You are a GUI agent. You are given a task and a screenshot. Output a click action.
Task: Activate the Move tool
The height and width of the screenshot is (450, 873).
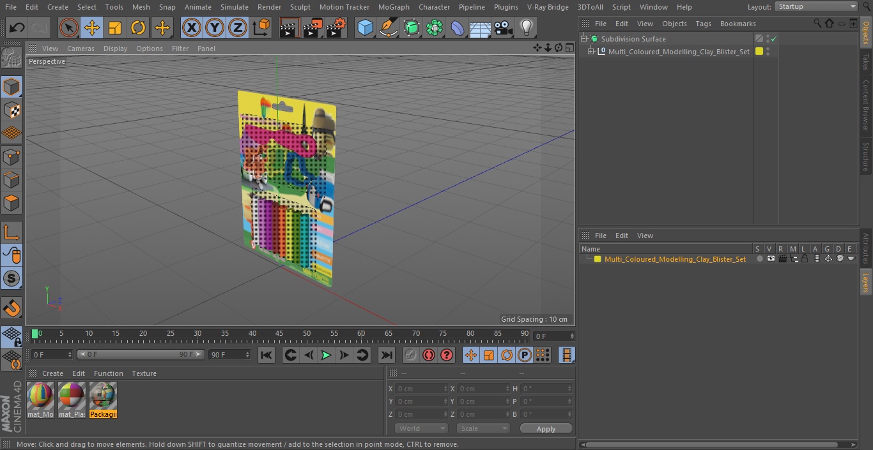[x=92, y=27]
